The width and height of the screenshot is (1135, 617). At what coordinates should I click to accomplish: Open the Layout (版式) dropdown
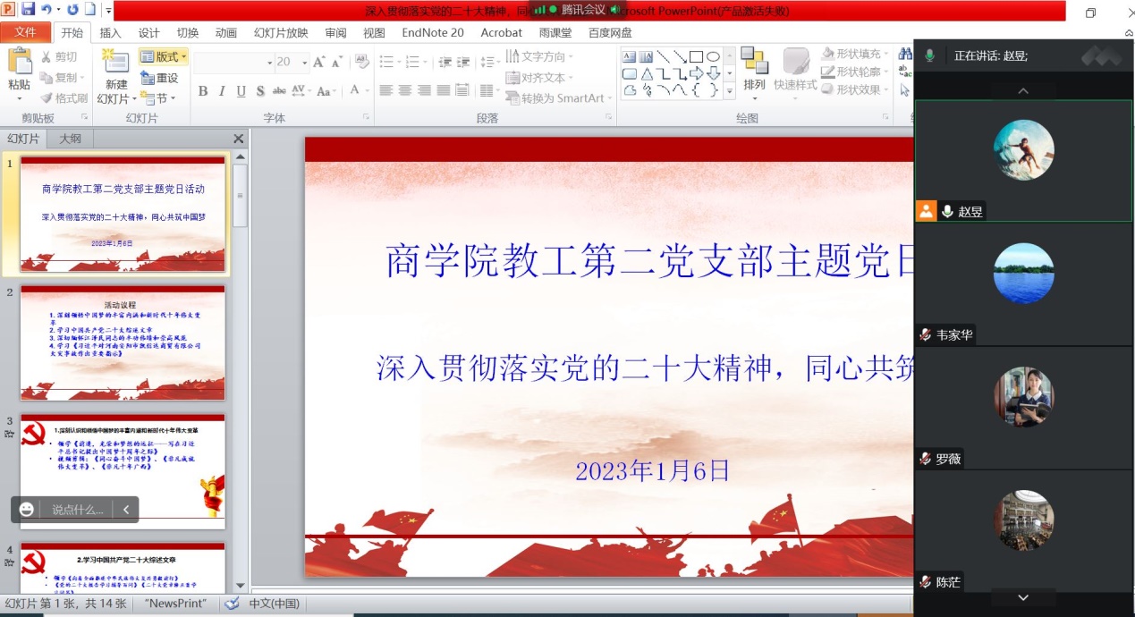[x=164, y=57]
